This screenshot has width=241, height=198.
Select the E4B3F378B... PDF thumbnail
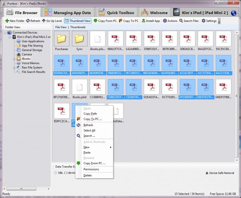(x=223, y=87)
